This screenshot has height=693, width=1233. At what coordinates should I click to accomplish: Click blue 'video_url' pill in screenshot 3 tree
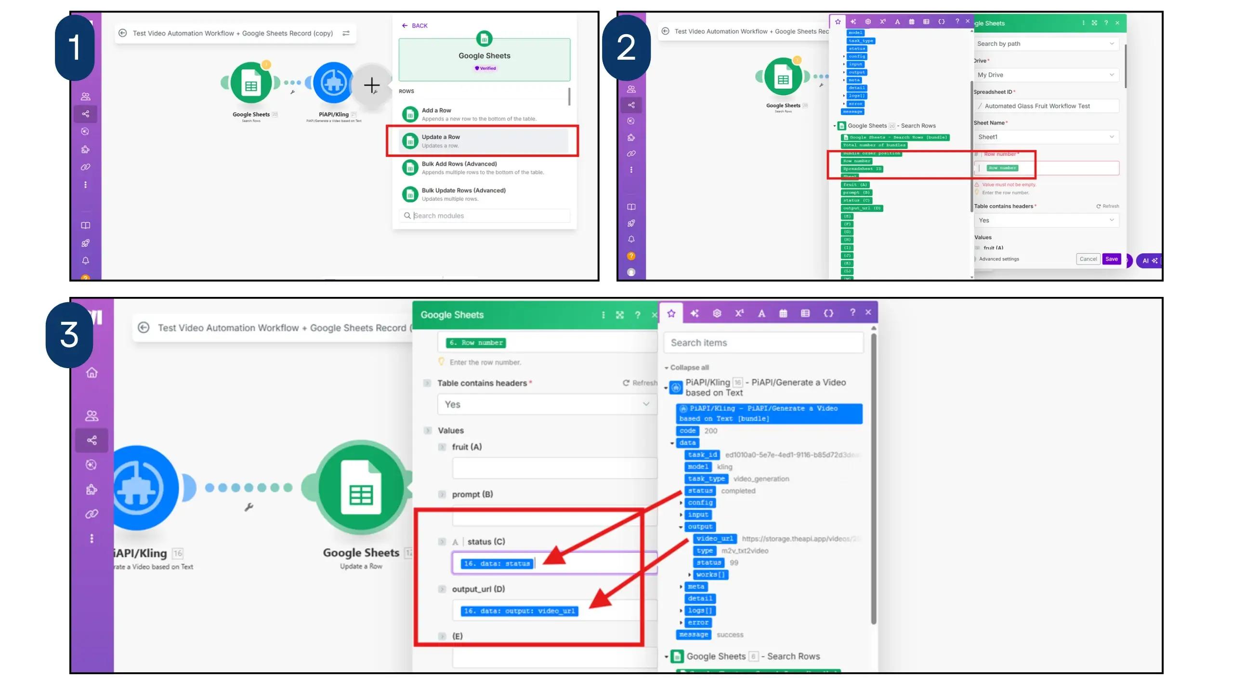(x=715, y=539)
